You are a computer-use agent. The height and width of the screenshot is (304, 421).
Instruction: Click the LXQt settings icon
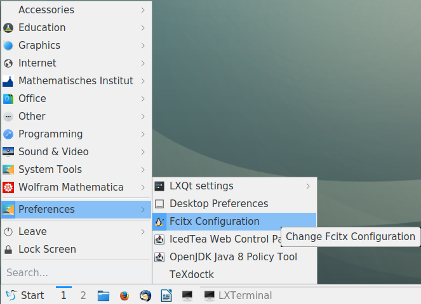coord(159,186)
